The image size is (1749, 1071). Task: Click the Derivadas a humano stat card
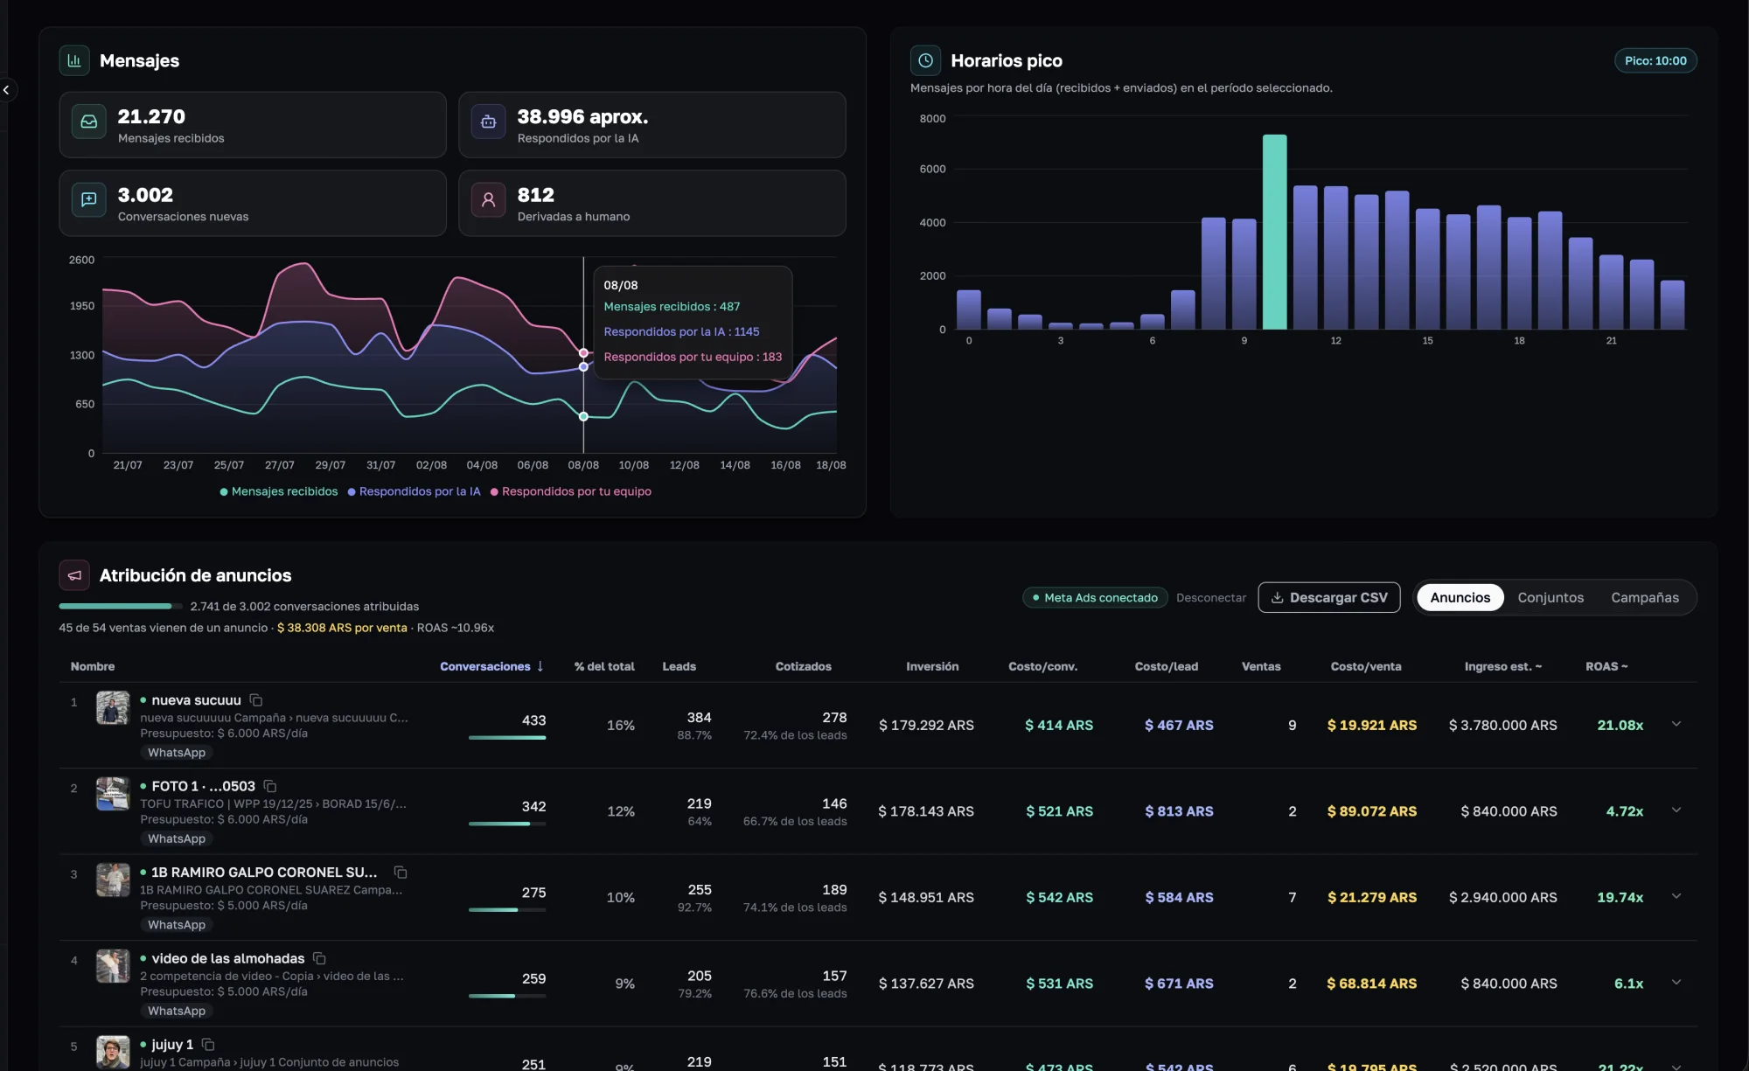point(652,203)
